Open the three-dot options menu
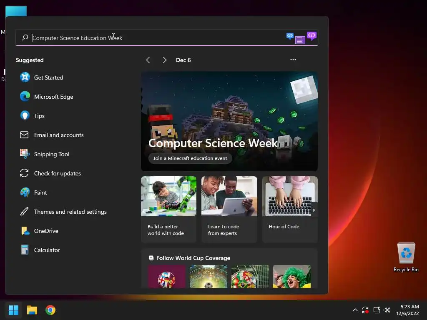 (293, 60)
